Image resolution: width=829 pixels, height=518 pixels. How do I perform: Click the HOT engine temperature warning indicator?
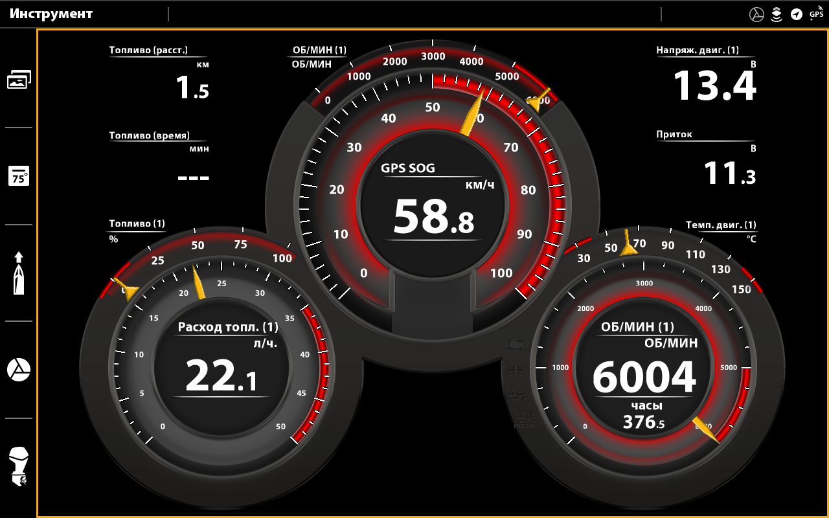[x=516, y=371]
